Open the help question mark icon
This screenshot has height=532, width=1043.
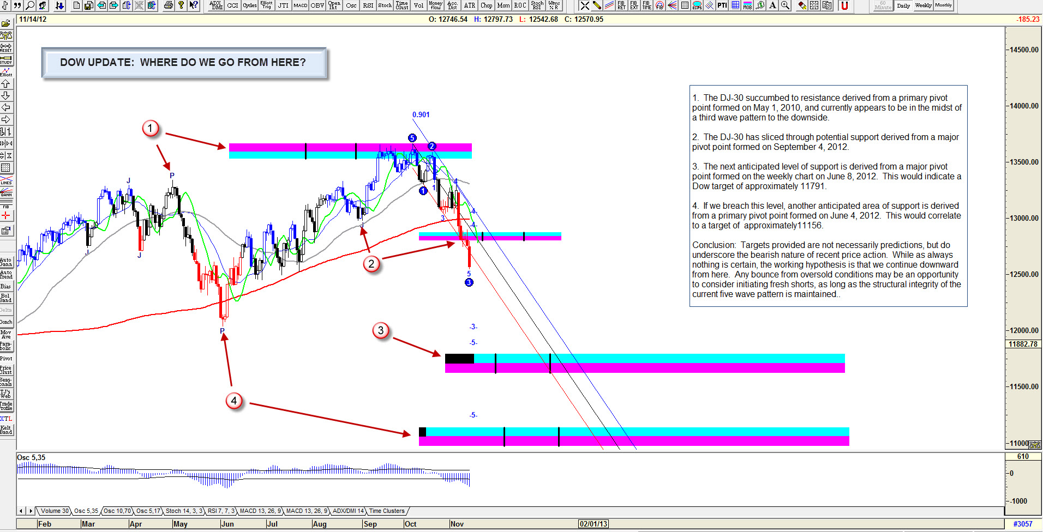(181, 5)
